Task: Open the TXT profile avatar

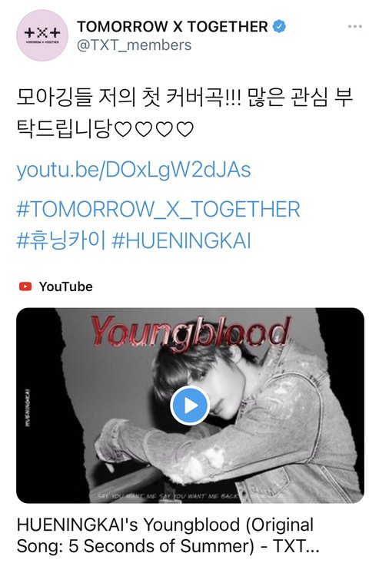Action: tap(42, 35)
